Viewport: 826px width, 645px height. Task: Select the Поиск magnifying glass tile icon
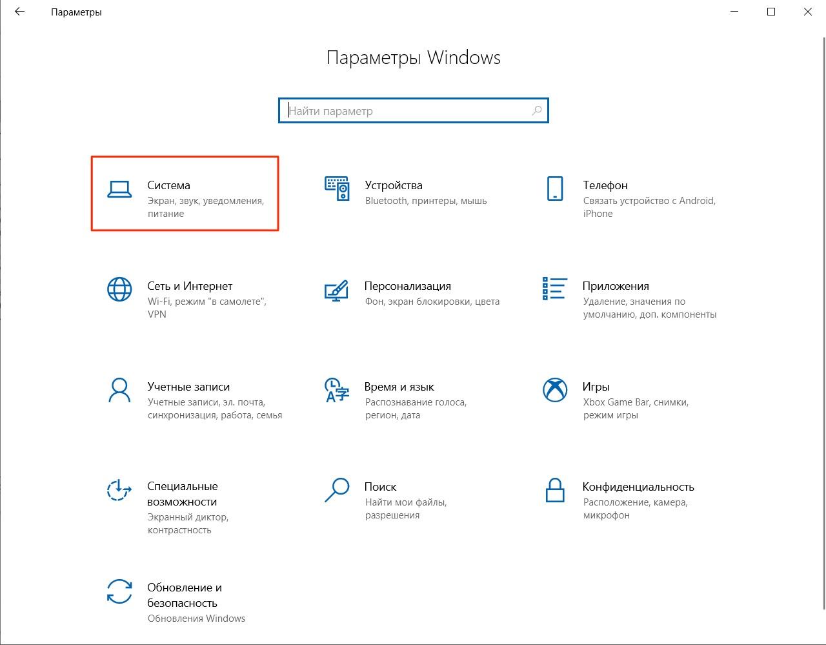336,490
